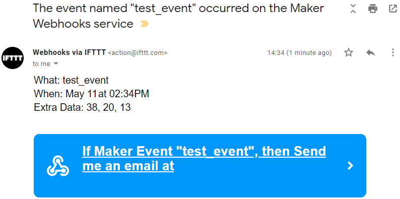Expand recipient details arrow next to "to me"

coord(55,63)
